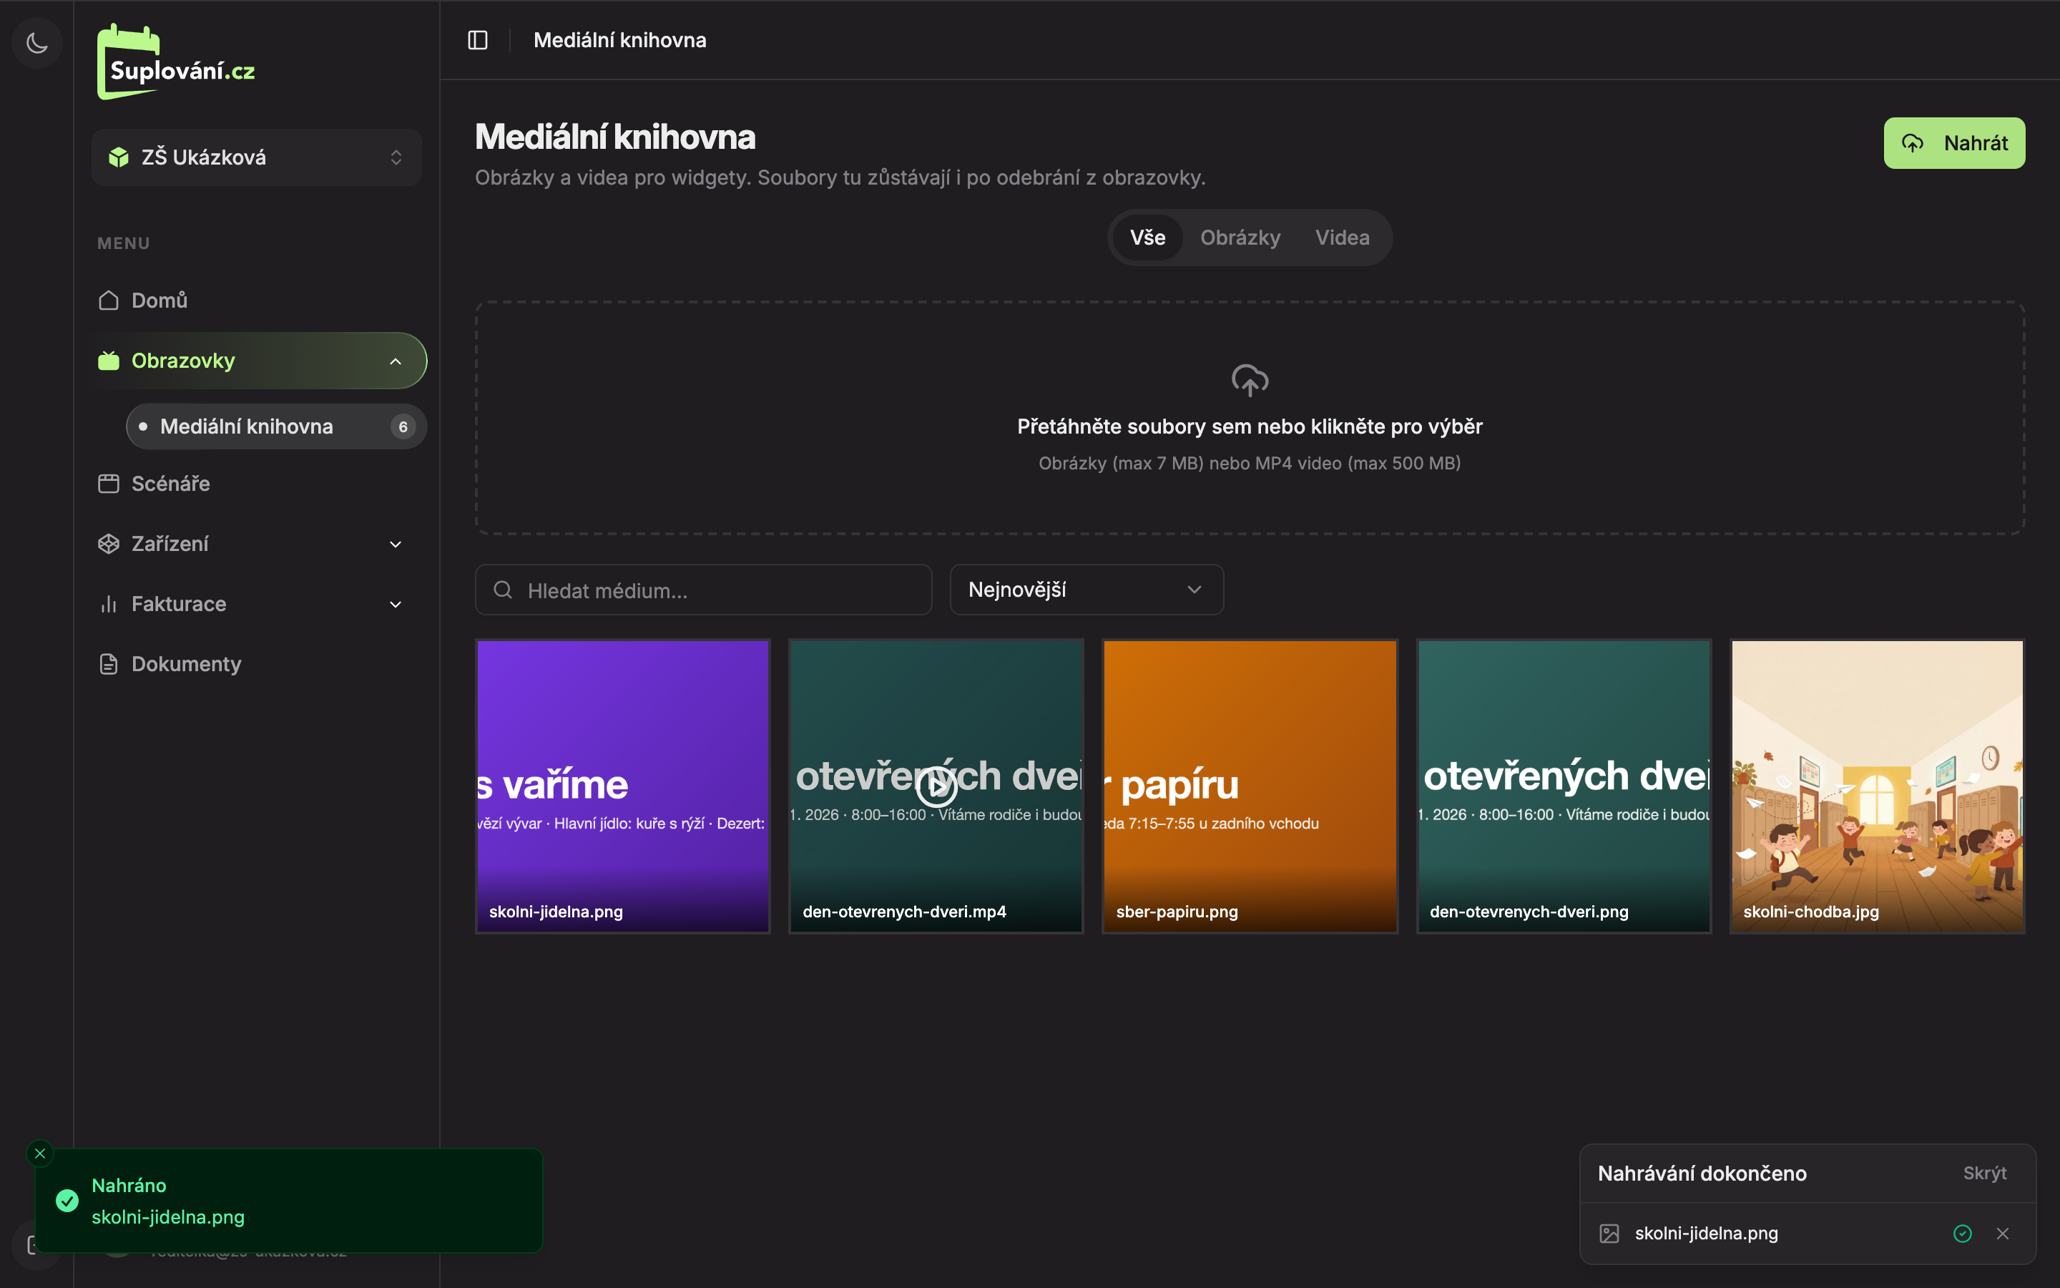The width and height of the screenshot is (2060, 1288).
Task: Expand the Fakturace menu section
Action: tap(256, 604)
